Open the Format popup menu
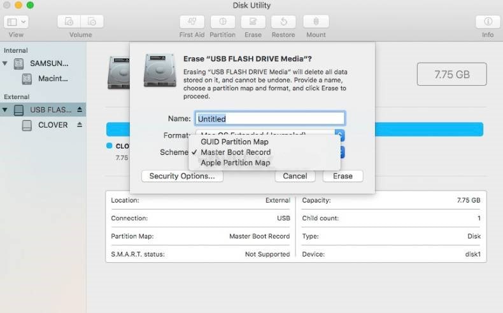The width and height of the screenshot is (503, 313). (x=339, y=135)
